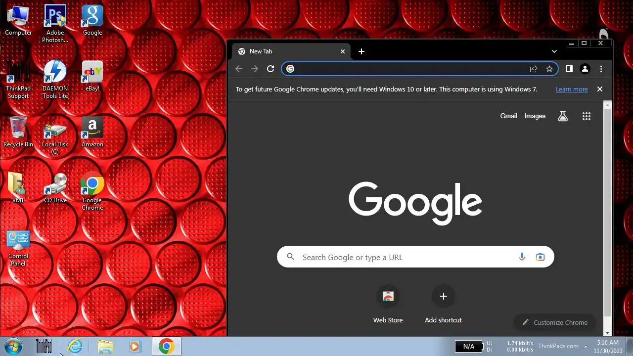
Task: Search by image with Google Lens icon
Action: coord(540,257)
